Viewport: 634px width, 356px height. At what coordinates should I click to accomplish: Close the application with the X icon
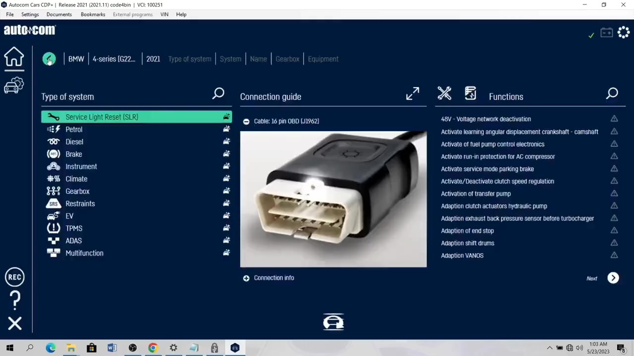pyautogui.click(x=15, y=323)
